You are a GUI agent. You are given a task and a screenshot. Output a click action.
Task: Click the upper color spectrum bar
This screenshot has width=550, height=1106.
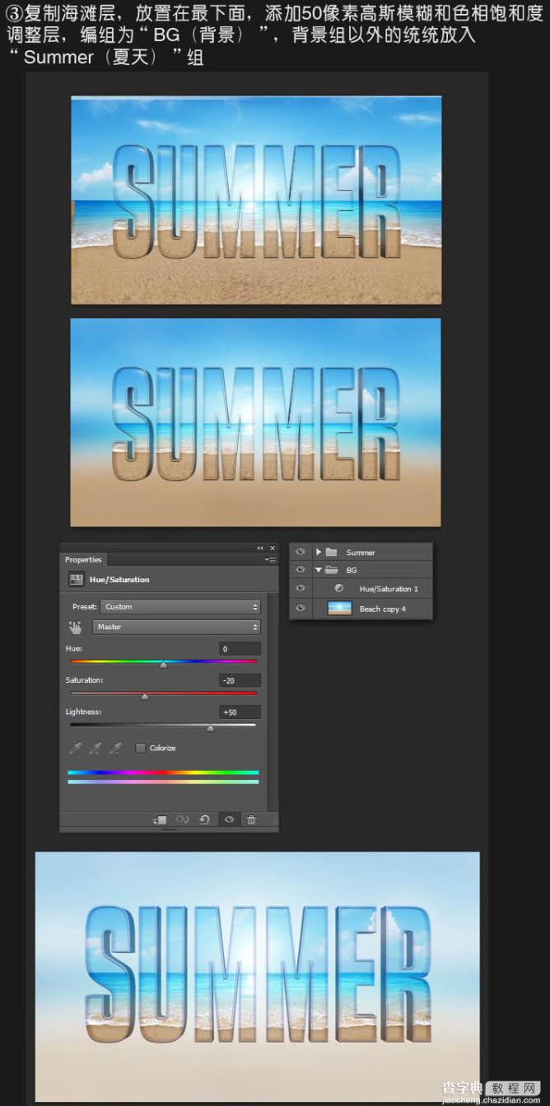(x=163, y=772)
